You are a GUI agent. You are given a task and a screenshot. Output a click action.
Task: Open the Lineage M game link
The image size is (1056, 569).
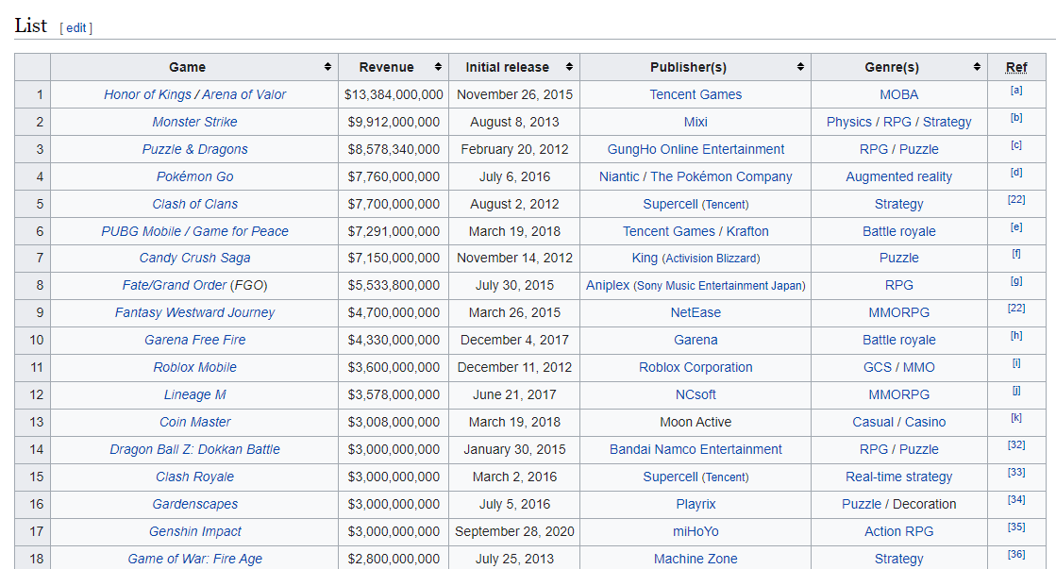pyautogui.click(x=194, y=394)
